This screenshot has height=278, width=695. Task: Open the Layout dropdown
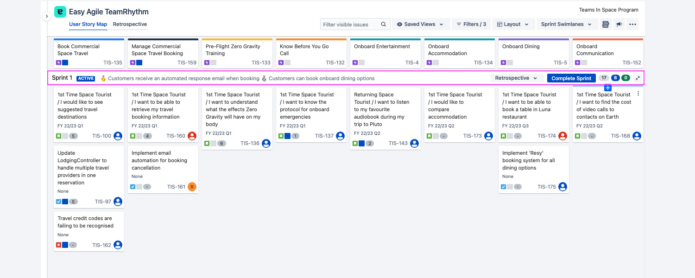click(x=512, y=25)
